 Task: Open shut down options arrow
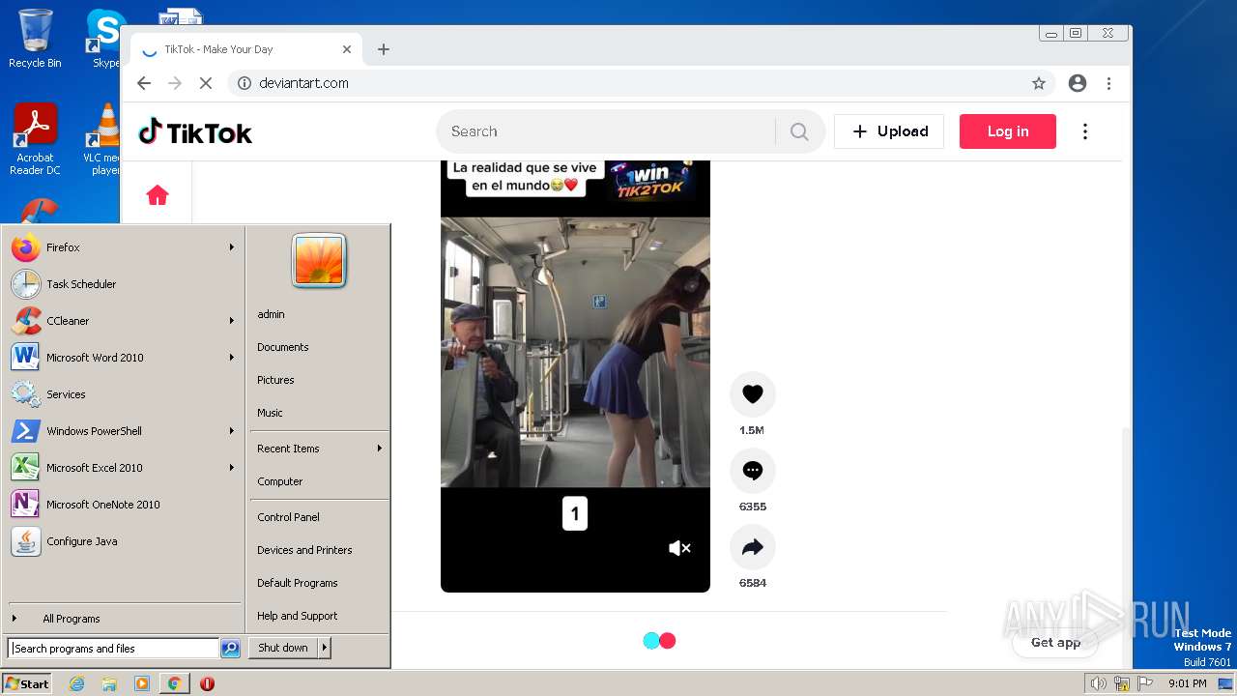(x=325, y=648)
